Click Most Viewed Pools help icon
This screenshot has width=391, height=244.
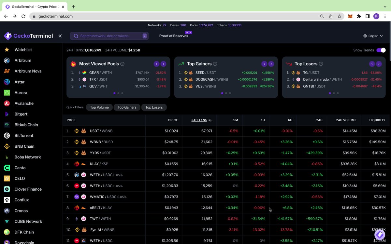click(x=122, y=64)
